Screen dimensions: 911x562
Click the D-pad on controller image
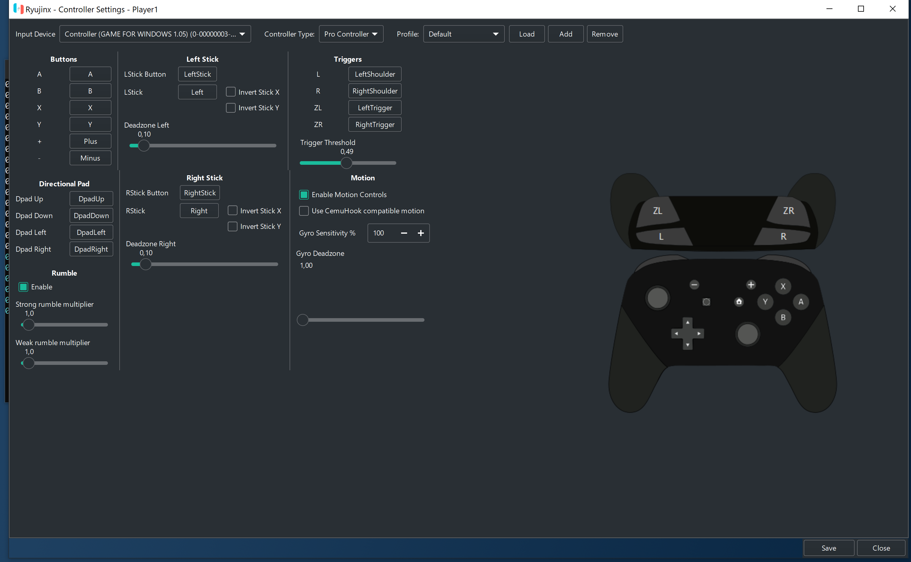click(687, 333)
